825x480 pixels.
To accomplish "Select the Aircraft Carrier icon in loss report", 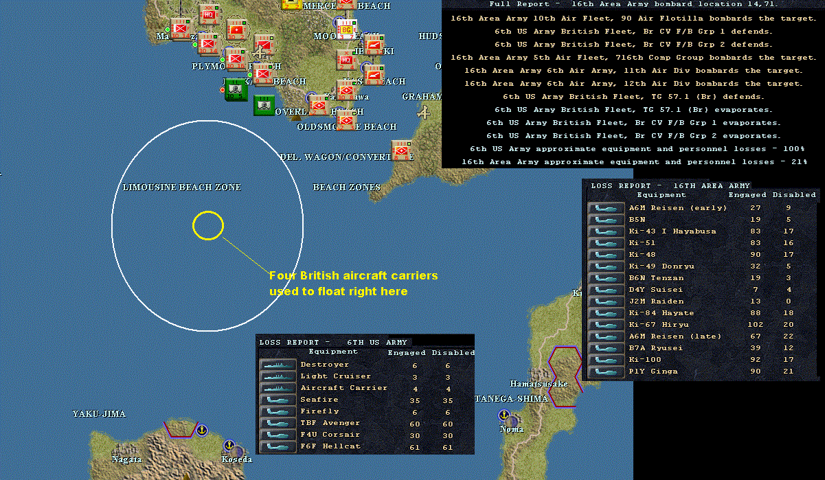I will tap(278, 388).
